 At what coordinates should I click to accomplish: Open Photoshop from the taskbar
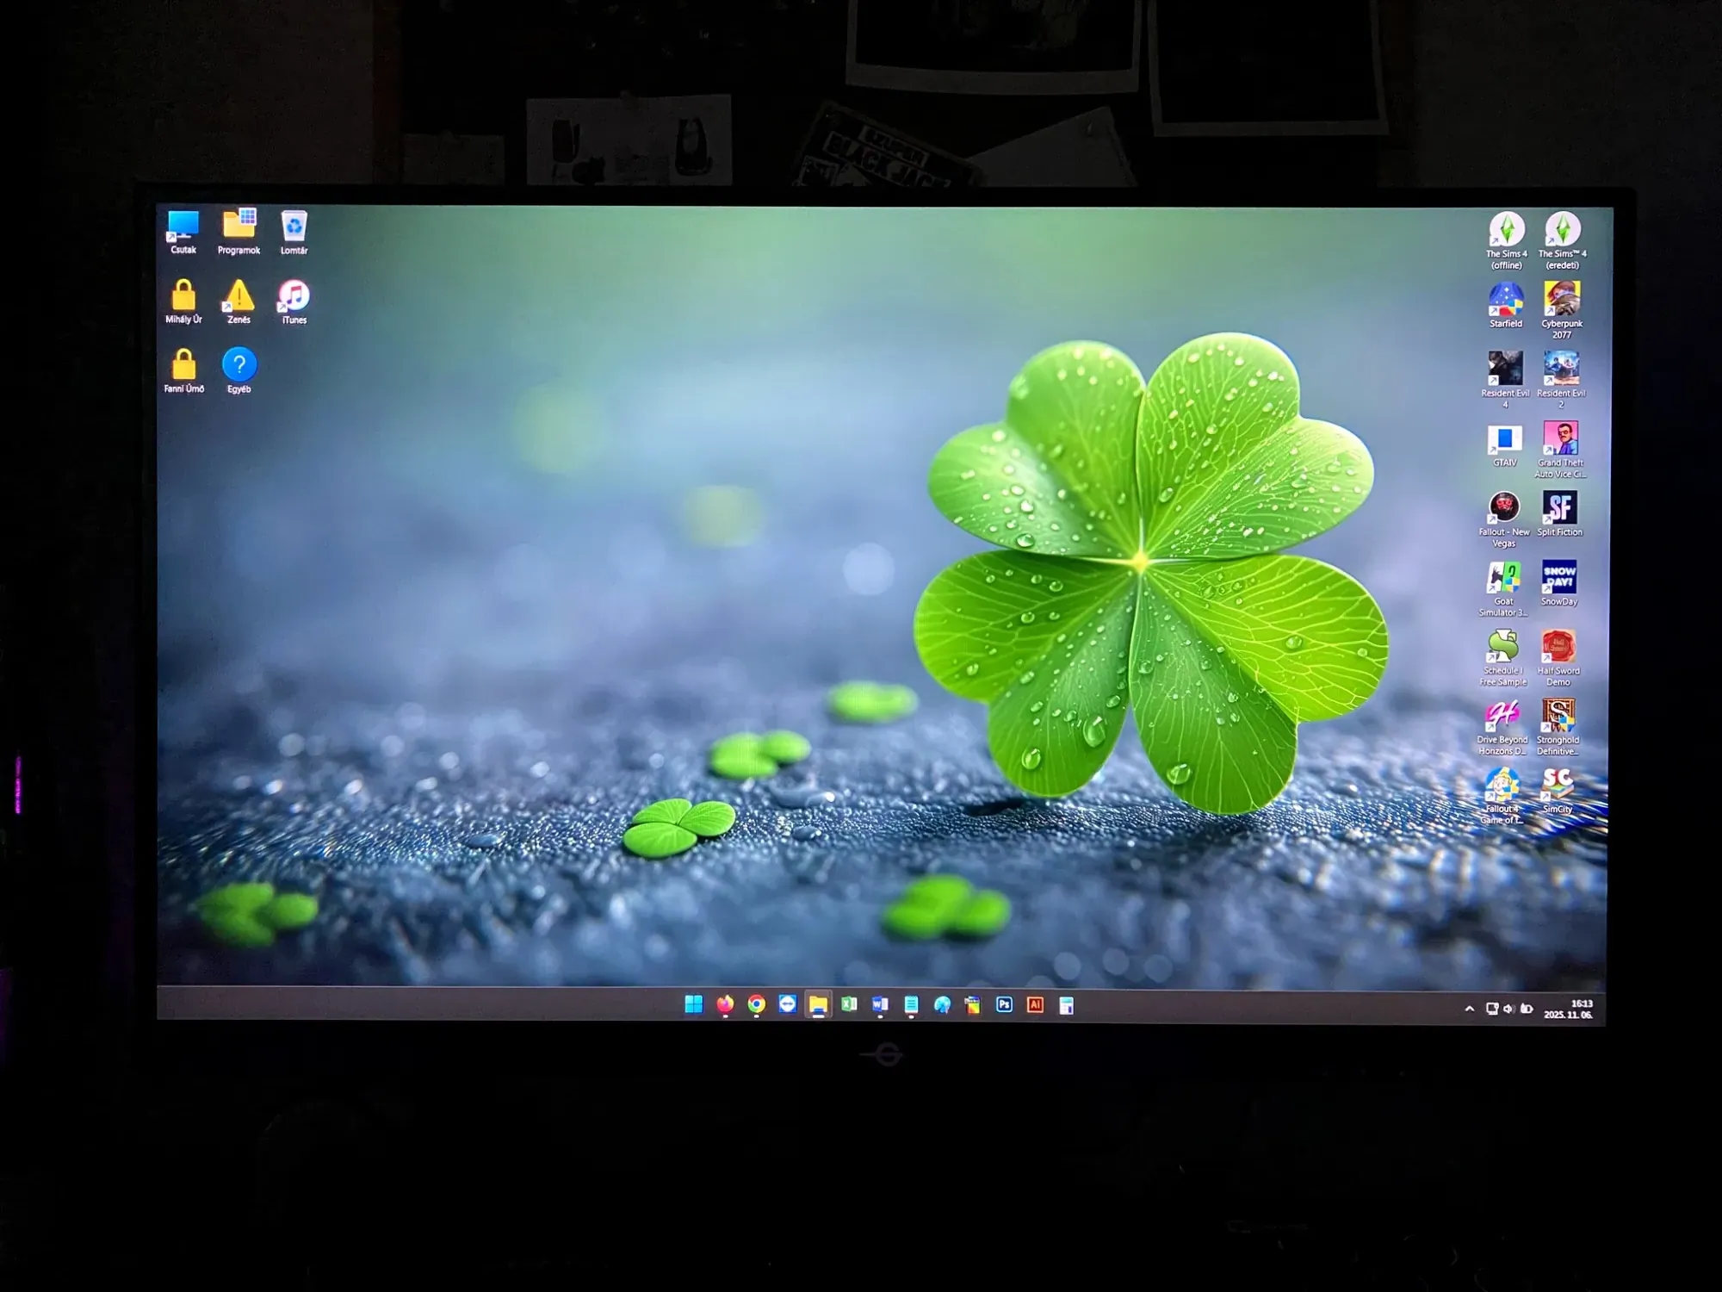pos(1004,1005)
